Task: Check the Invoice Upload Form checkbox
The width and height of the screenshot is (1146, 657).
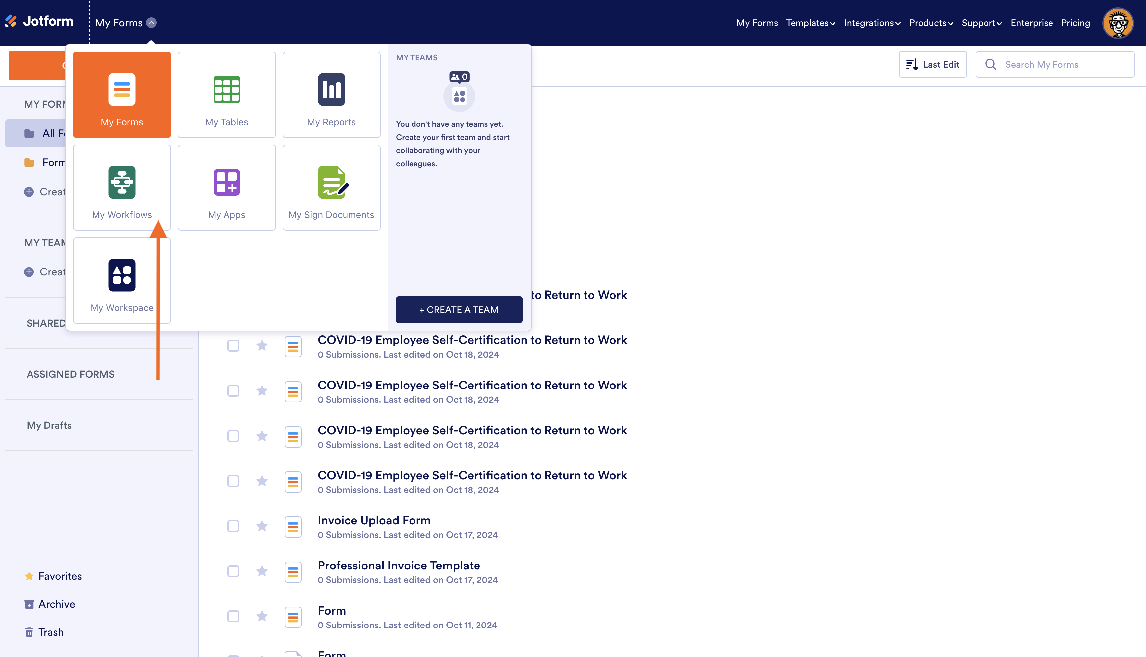Action: [x=233, y=526]
